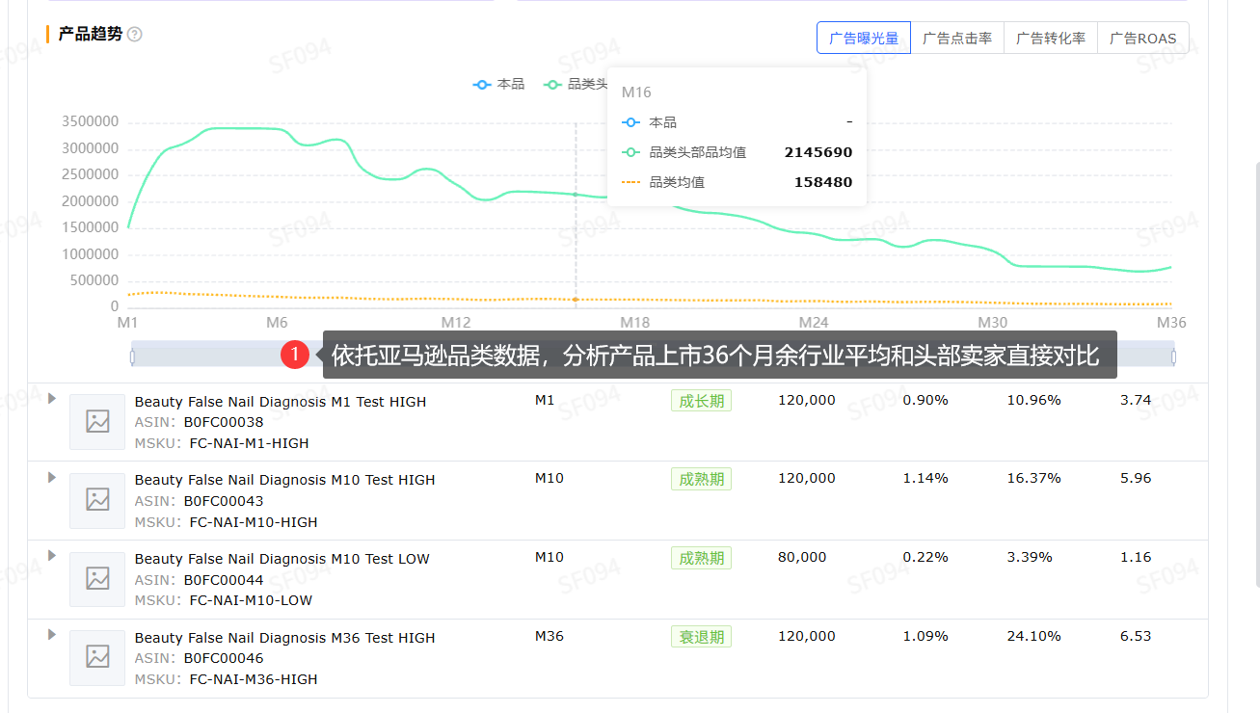Select ASIN value B0FC00043
This screenshot has height=713, width=1260.
pos(224,501)
